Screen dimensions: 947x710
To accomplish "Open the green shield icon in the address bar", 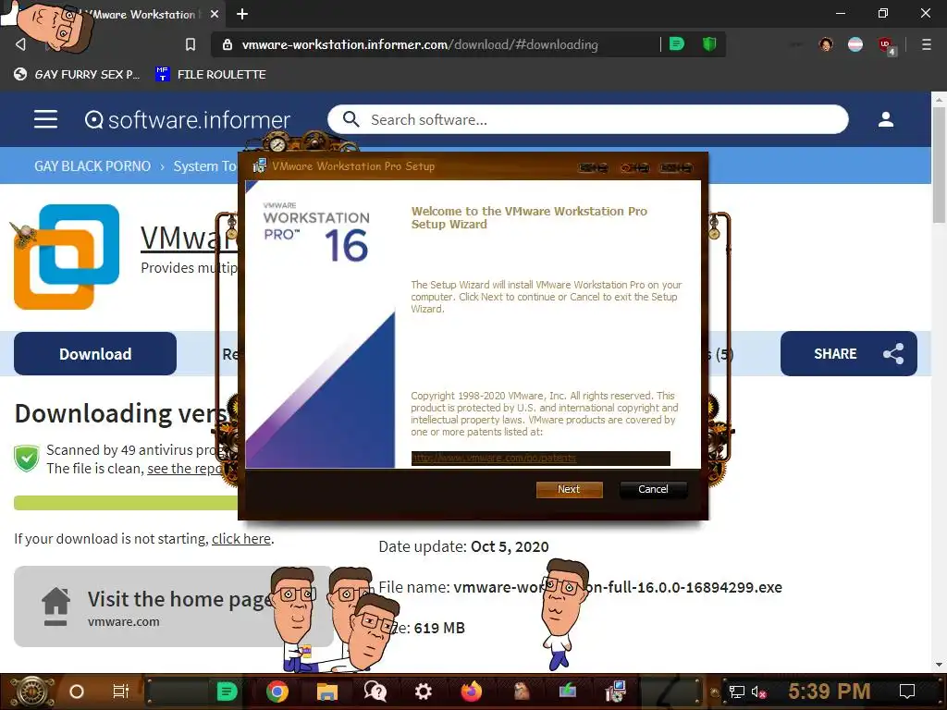I will (709, 44).
